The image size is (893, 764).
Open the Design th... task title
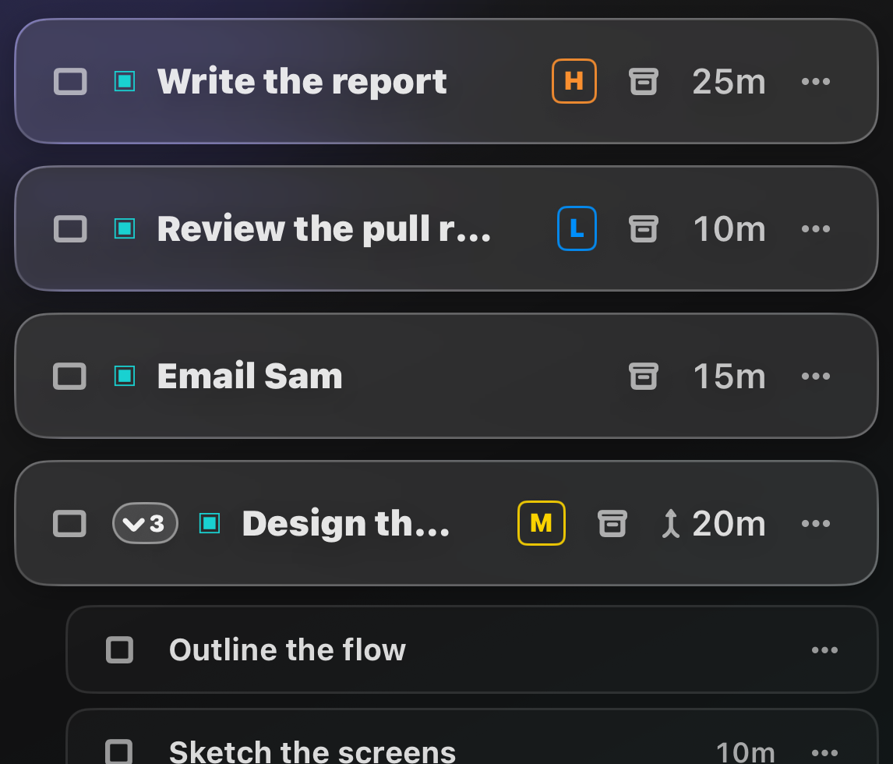tap(346, 524)
